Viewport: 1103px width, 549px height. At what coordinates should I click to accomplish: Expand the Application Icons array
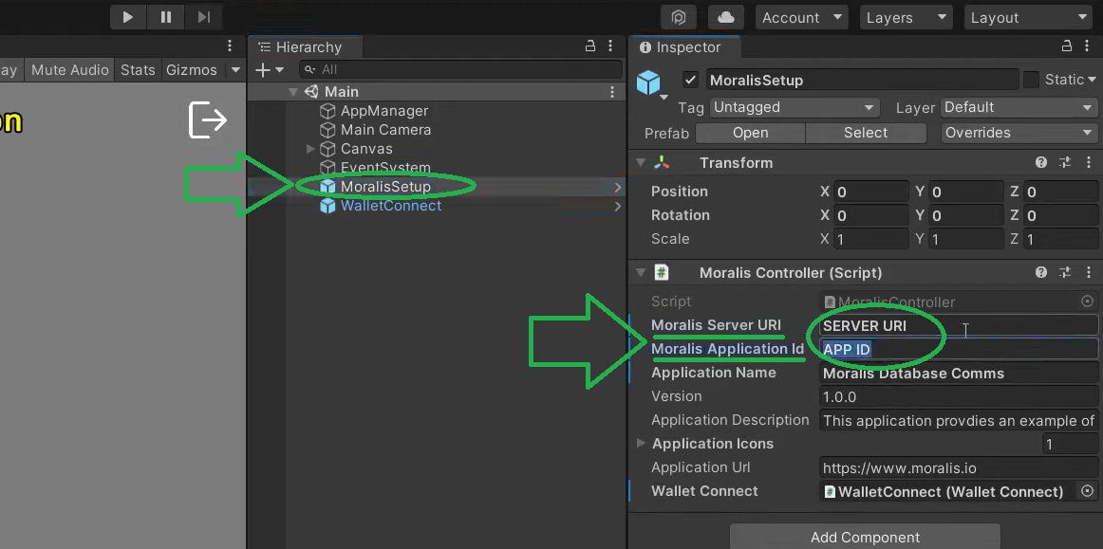pos(641,444)
